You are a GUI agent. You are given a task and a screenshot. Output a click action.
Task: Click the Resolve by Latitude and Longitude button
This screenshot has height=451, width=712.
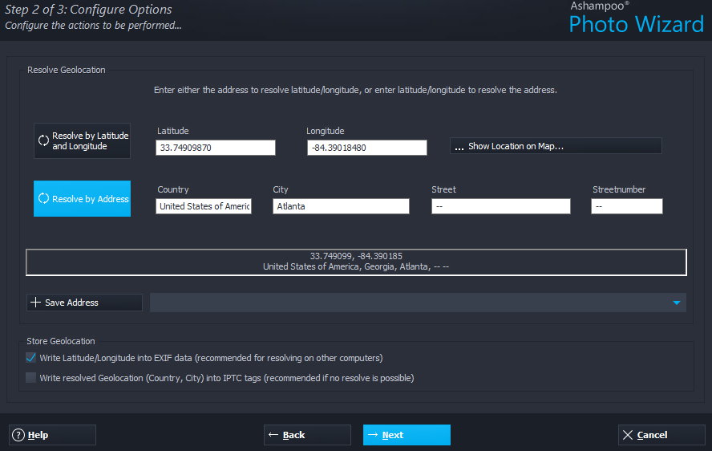[82, 141]
